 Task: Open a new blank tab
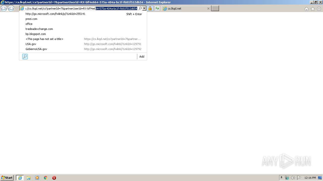pyautogui.click(x=215, y=9)
